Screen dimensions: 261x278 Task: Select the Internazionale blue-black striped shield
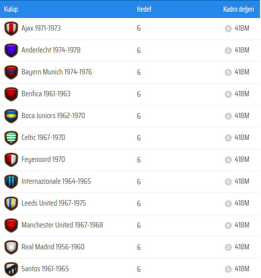[11, 182]
